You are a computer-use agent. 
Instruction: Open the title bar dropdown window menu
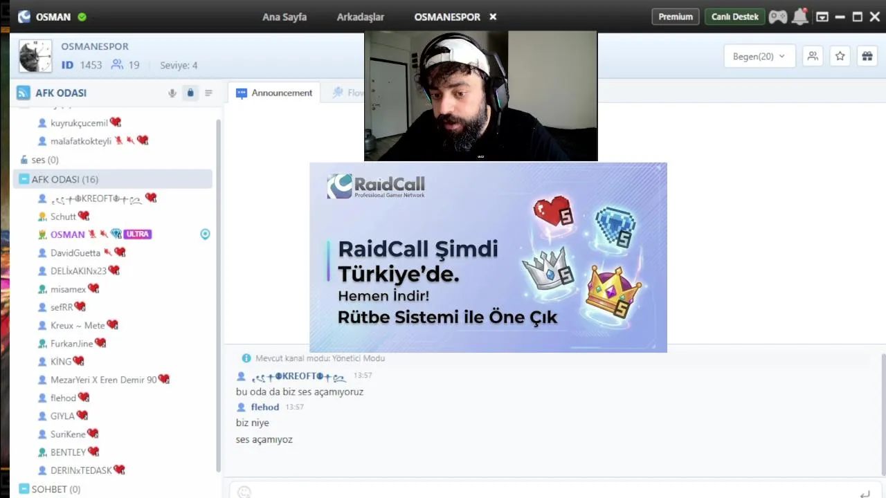click(x=822, y=17)
